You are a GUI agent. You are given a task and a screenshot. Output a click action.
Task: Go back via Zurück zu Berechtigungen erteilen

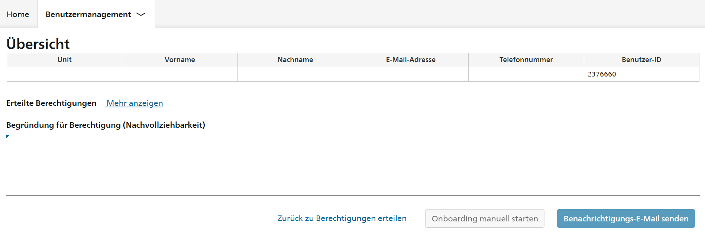[342, 218]
